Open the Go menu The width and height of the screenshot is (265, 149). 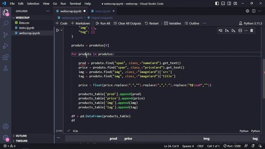pos(55,4)
